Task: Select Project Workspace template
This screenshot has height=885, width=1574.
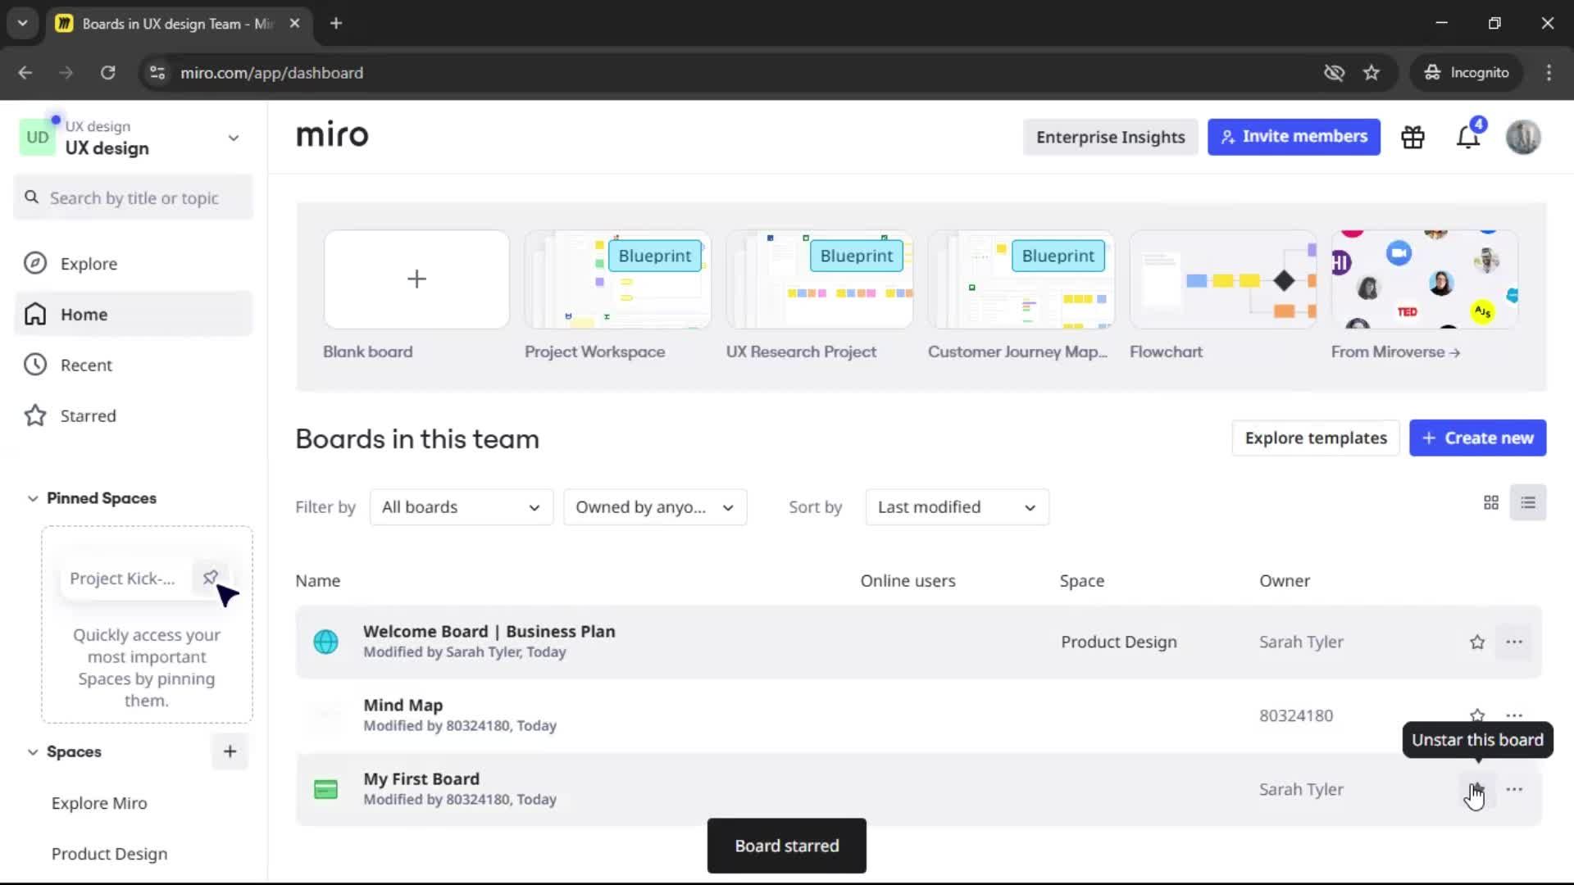Action: [x=617, y=279]
